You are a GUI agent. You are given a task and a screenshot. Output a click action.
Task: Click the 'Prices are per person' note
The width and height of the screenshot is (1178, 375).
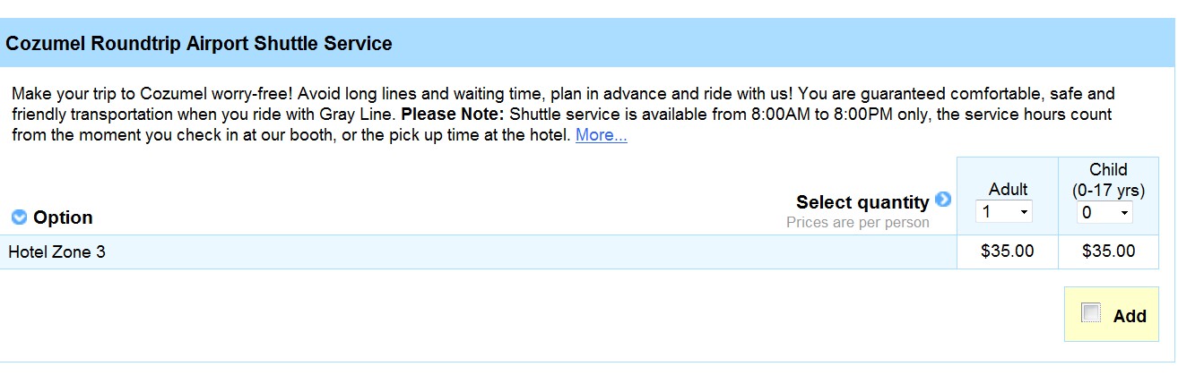pos(858,222)
